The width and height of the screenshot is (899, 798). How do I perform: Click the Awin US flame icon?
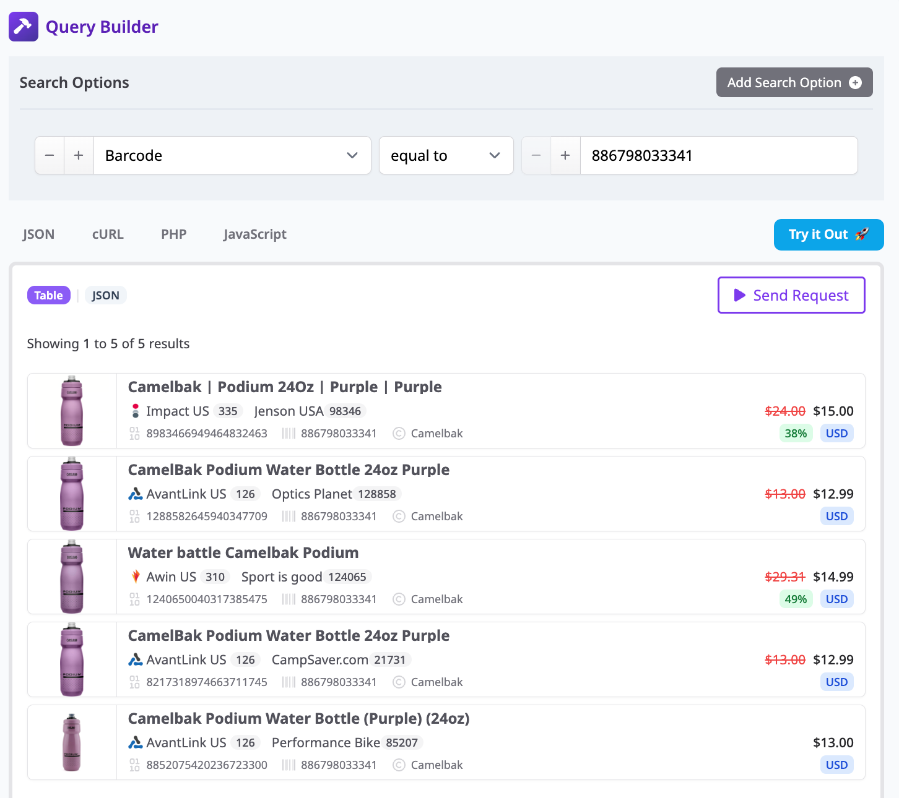(136, 577)
